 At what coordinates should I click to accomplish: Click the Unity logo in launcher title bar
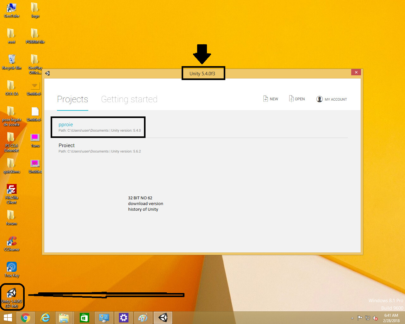(47, 73)
